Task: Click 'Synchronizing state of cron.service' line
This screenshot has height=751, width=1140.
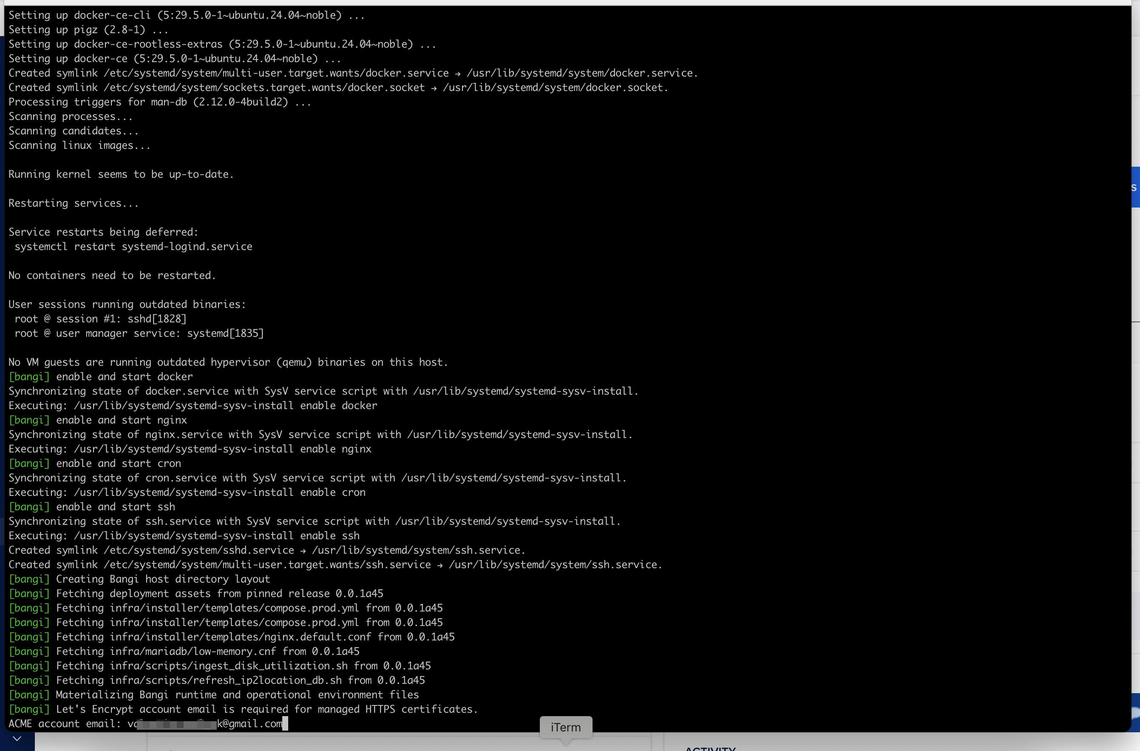Action: pos(318,478)
